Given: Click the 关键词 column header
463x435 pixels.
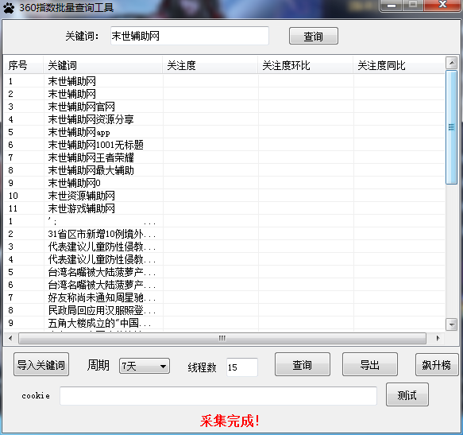Looking at the screenshot, I should coord(102,65).
